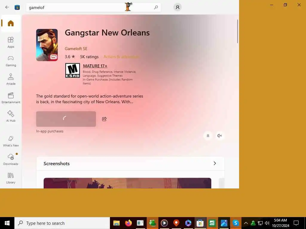Image resolution: width=306 pixels, height=229 pixels.
Task: Go to the Home tab in sidebar
Action: [11, 23]
